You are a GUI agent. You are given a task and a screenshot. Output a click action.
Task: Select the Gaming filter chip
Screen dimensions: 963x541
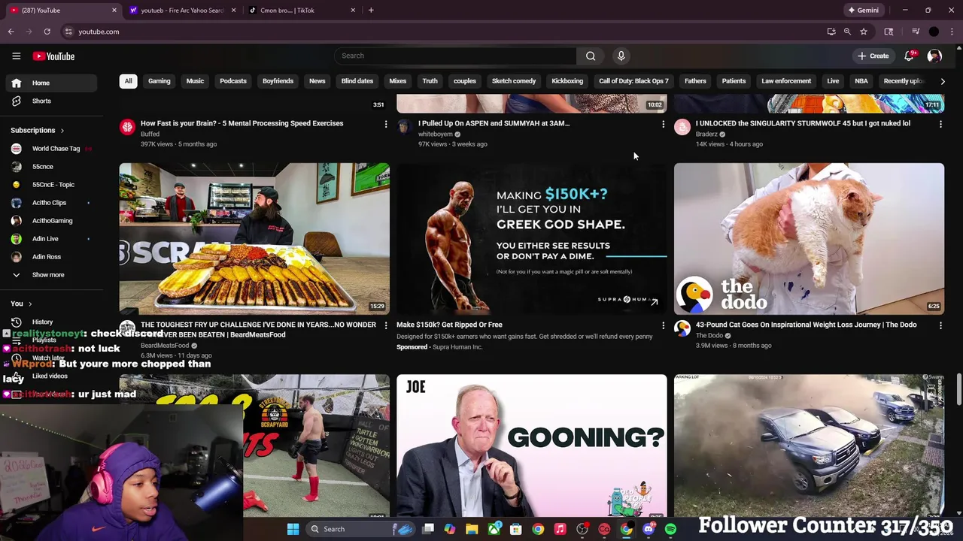(x=159, y=81)
